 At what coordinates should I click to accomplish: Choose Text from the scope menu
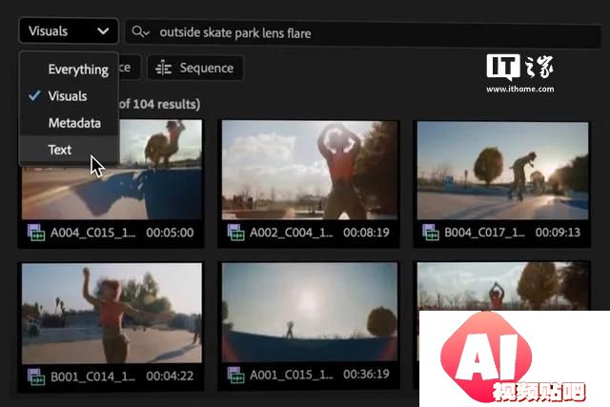(59, 150)
